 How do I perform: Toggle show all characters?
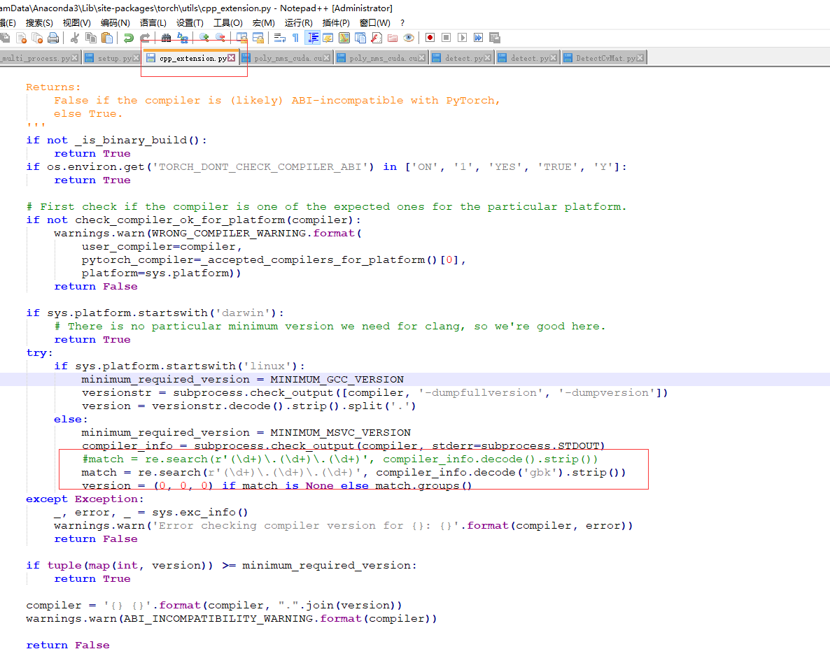click(295, 37)
